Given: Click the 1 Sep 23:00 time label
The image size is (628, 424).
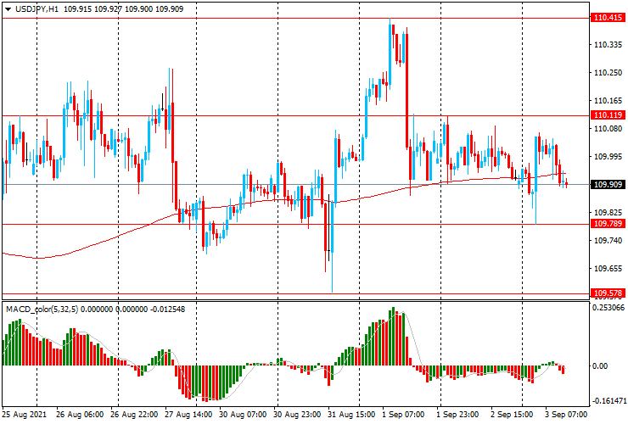Looking at the screenshot, I should pos(457,415).
